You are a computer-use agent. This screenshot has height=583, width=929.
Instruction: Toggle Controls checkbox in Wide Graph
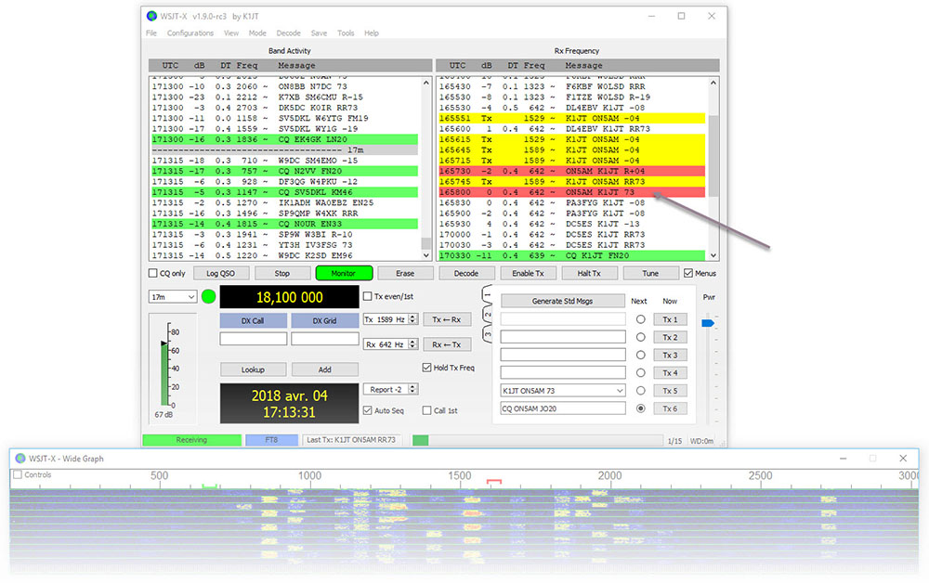18,474
